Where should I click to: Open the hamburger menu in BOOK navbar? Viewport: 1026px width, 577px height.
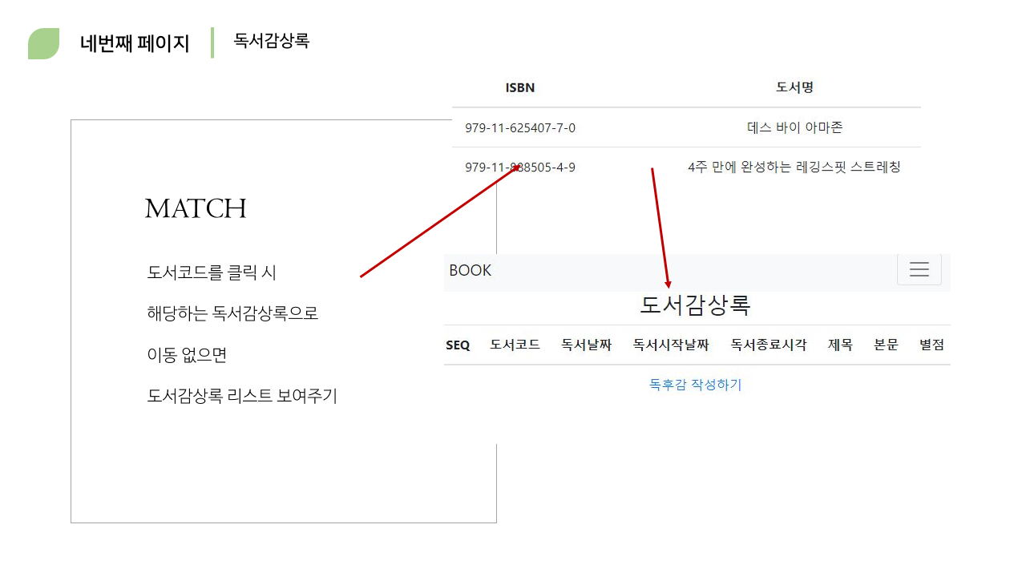tap(919, 270)
